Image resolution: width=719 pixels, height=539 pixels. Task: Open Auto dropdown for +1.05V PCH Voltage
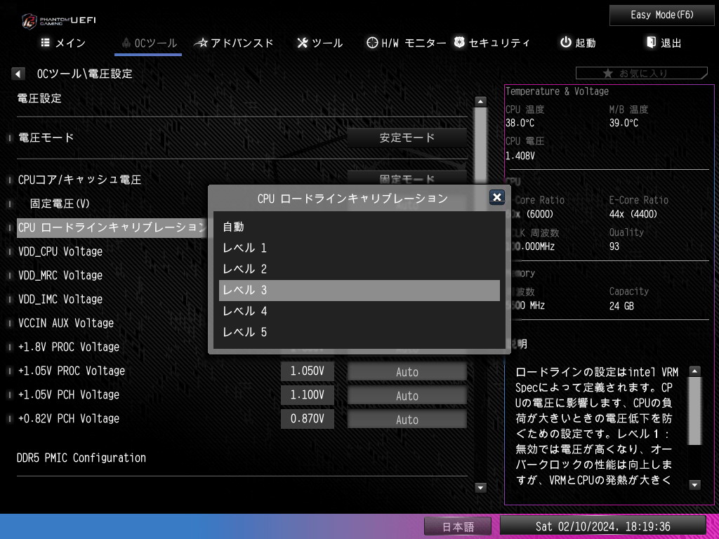point(407,396)
